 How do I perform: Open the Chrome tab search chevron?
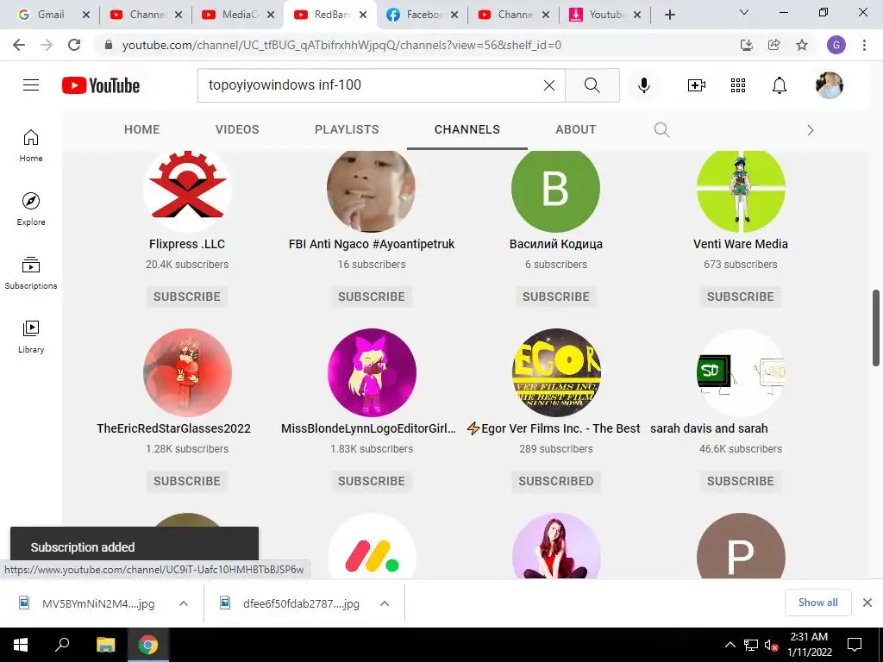pos(744,12)
